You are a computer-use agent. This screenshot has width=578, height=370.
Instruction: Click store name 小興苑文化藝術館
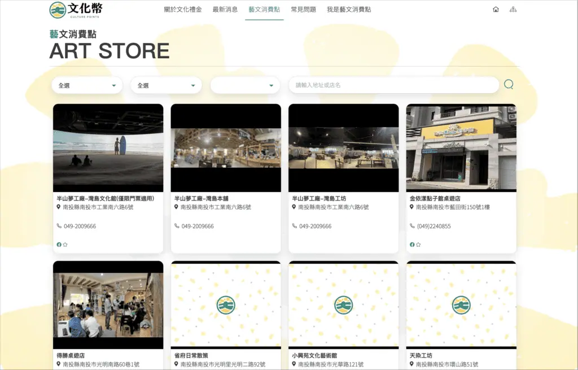314,356
